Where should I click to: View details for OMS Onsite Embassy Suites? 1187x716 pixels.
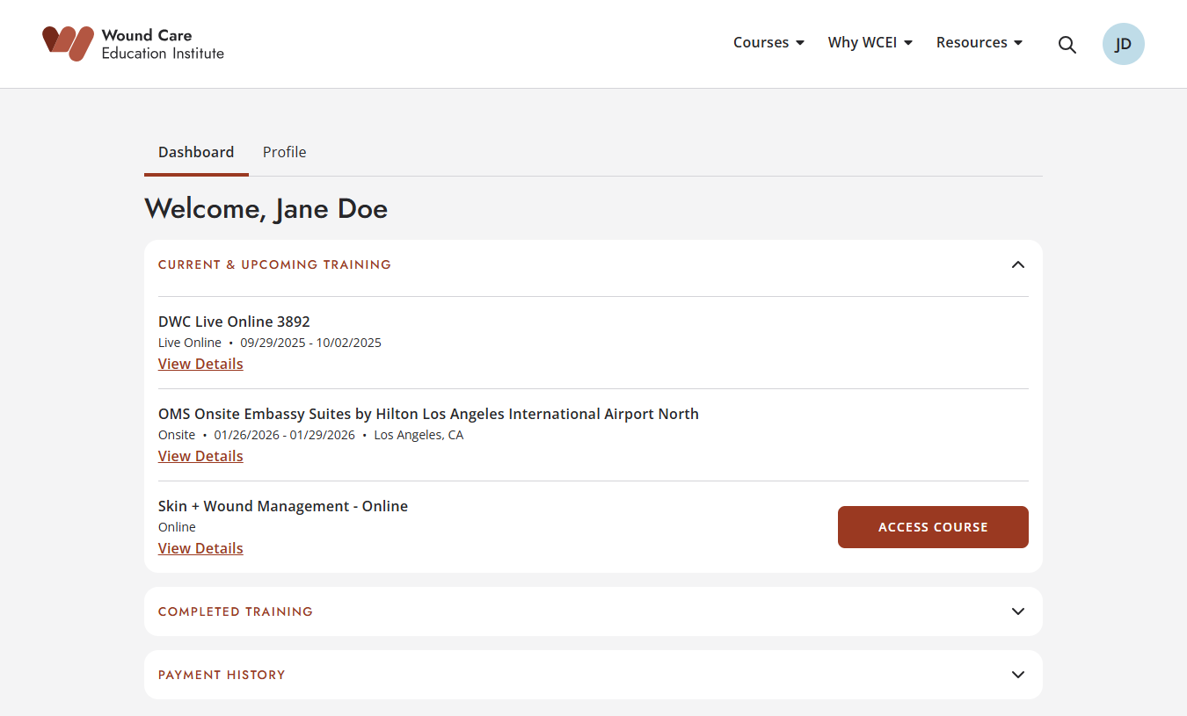point(200,456)
